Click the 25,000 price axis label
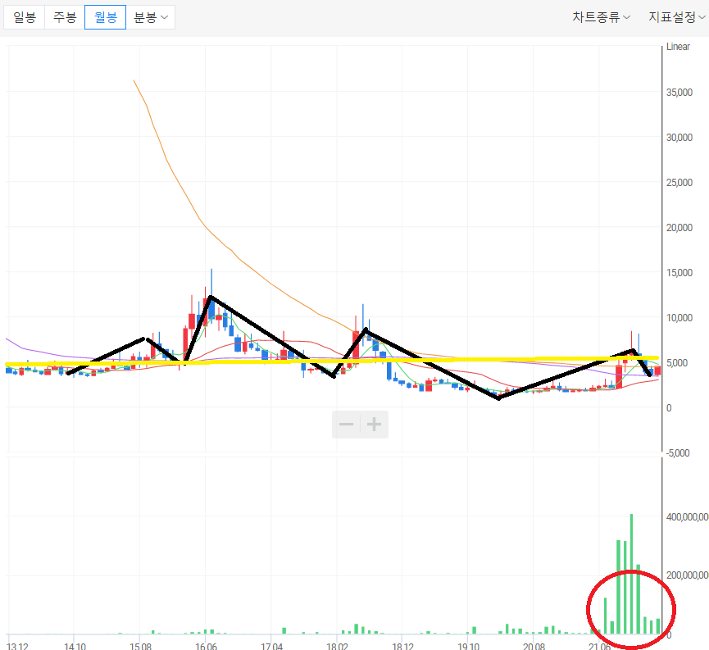This screenshot has height=650, width=709. [679, 182]
